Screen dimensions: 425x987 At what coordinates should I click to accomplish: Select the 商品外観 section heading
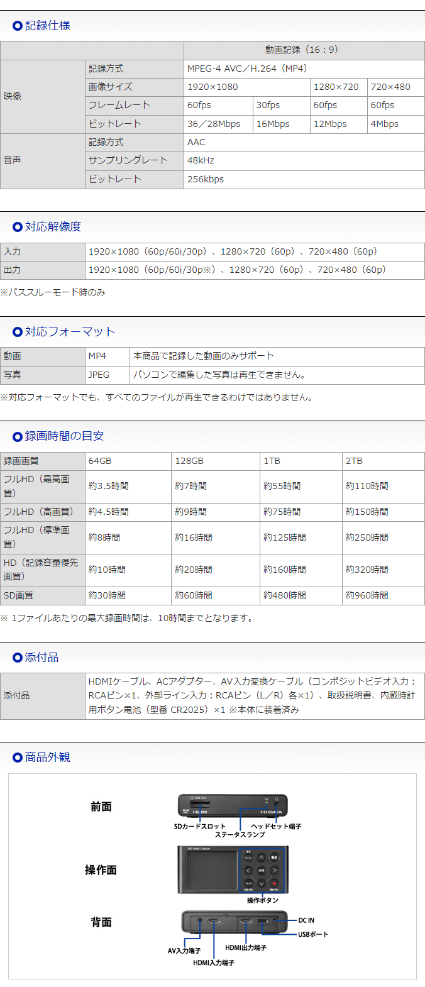pyautogui.click(x=48, y=758)
